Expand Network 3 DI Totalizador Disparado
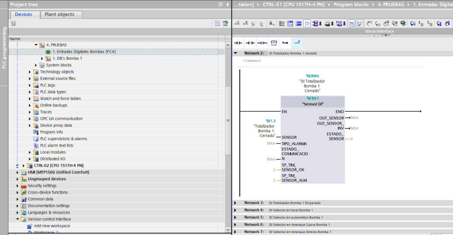This screenshot has height=235, width=453. click(236, 203)
